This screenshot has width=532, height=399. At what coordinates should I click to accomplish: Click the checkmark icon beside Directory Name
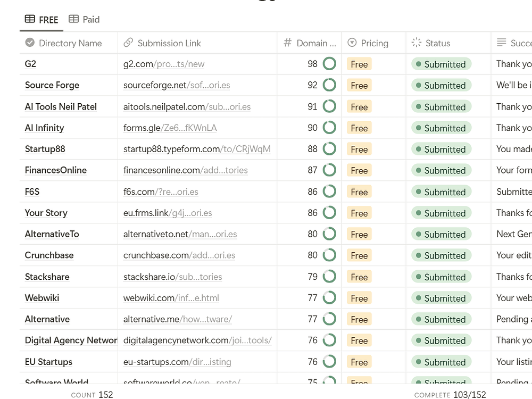tap(30, 43)
